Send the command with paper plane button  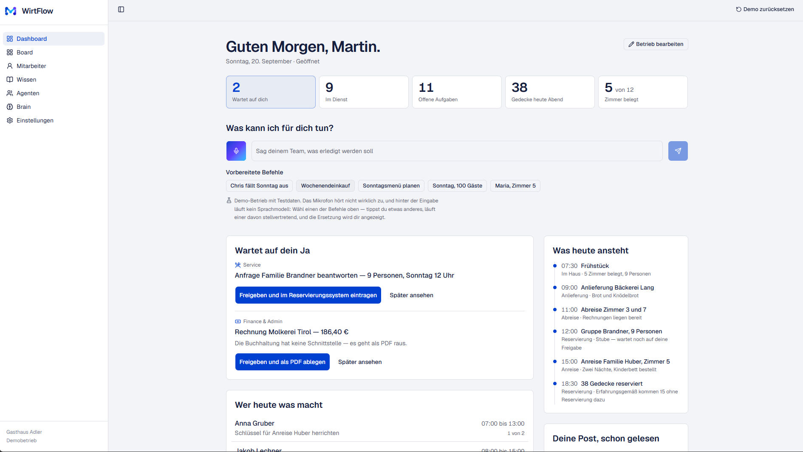coord(678,151)
